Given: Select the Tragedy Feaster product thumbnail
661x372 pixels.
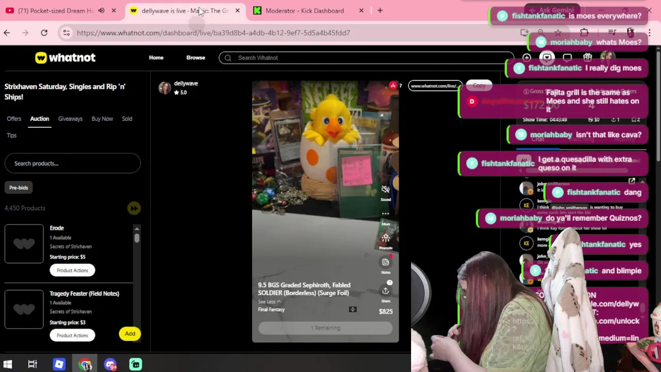Looking at the screenshot, I should click(x=24, y=309).
